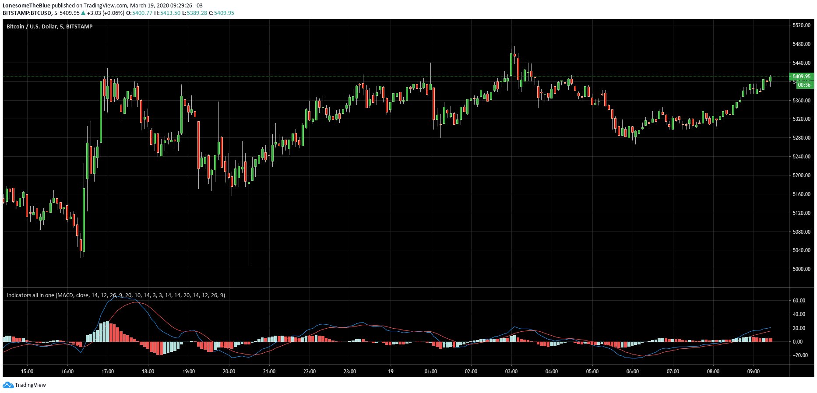Click the Open value O:5400.77 in header
The width and height of the screenshot is (817, 393).
click(139, 13)
